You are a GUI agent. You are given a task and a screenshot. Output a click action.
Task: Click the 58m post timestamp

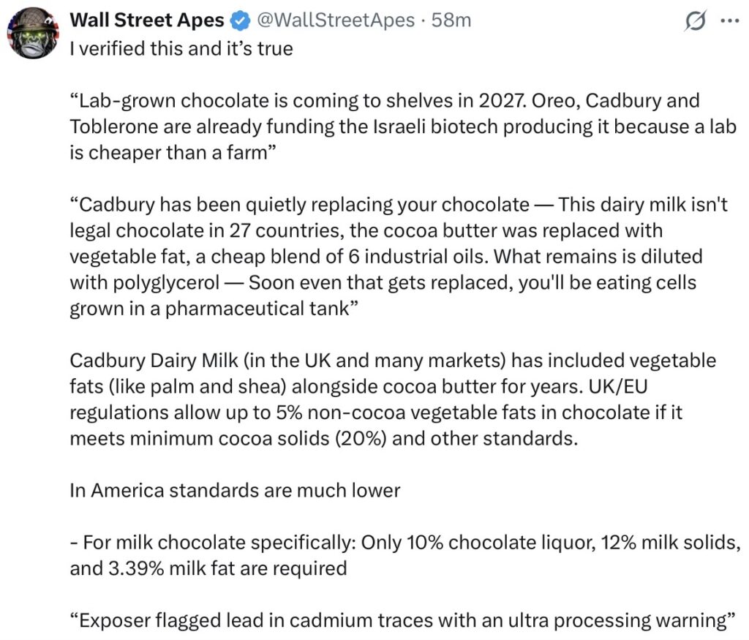click(452, 20)
